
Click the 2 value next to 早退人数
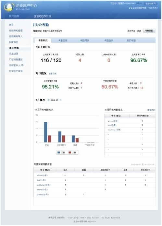click(141, 83)
